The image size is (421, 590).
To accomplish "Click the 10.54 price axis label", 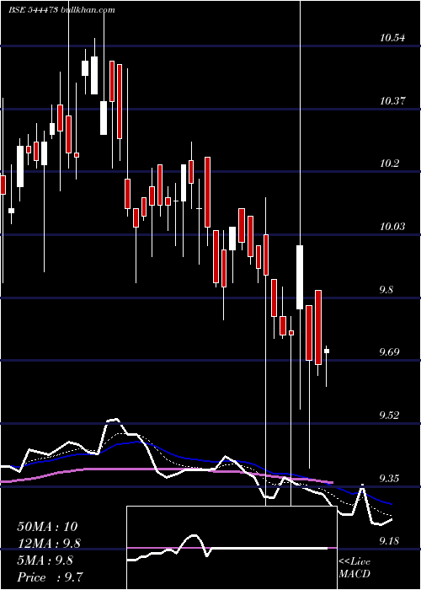I will point(392,38).
